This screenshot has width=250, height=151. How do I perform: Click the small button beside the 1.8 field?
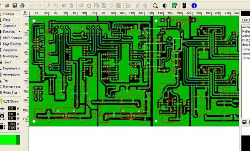click(18, 114)
